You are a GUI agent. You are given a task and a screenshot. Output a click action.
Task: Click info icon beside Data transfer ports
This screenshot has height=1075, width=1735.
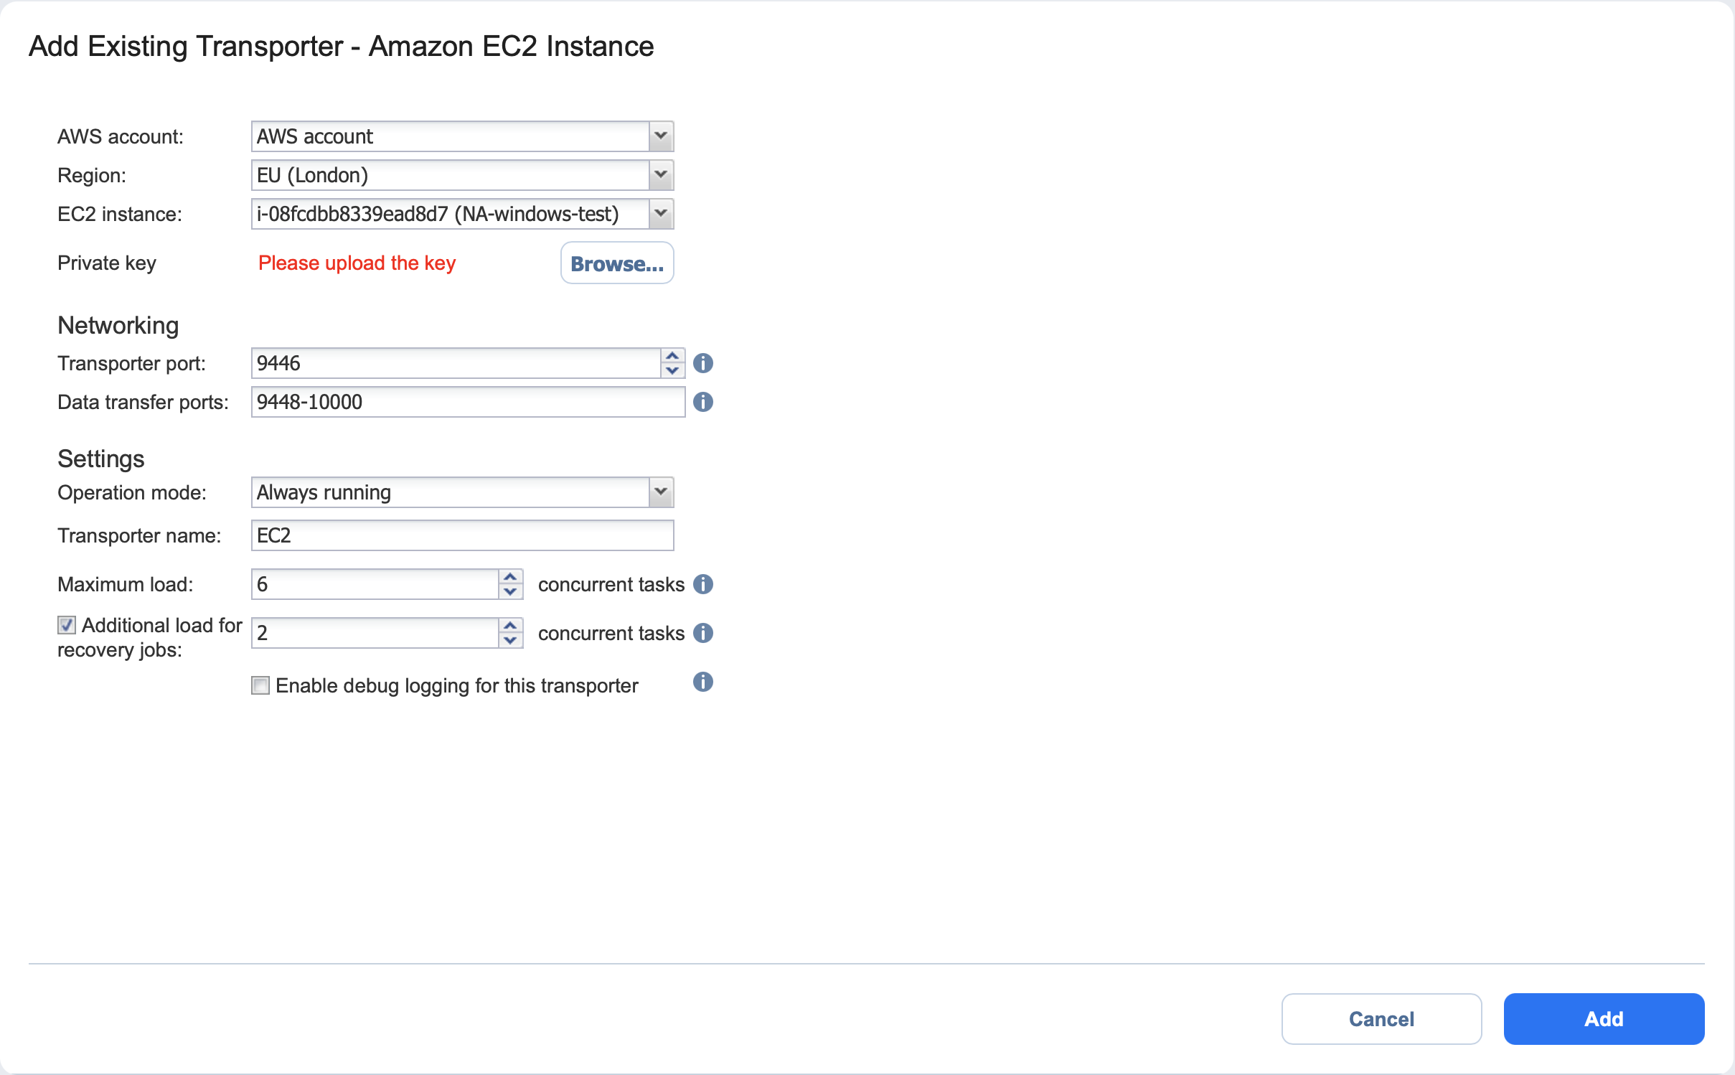tap(702, 402)
